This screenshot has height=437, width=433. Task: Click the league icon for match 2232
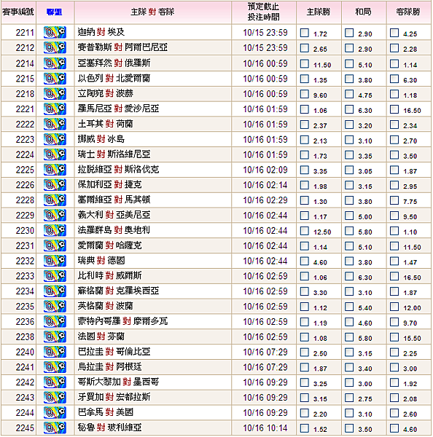click(x=55, y=261)
